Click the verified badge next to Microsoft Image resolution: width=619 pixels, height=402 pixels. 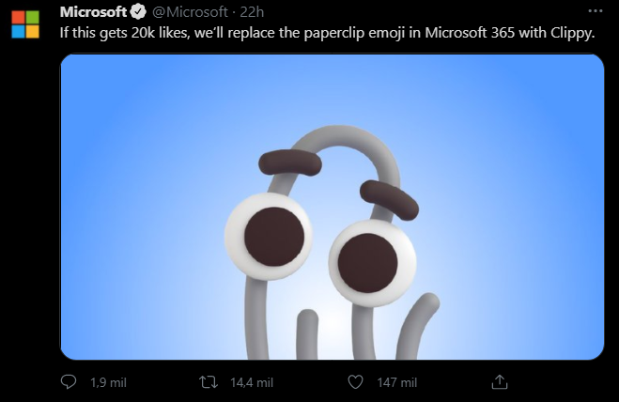(137, 12)
